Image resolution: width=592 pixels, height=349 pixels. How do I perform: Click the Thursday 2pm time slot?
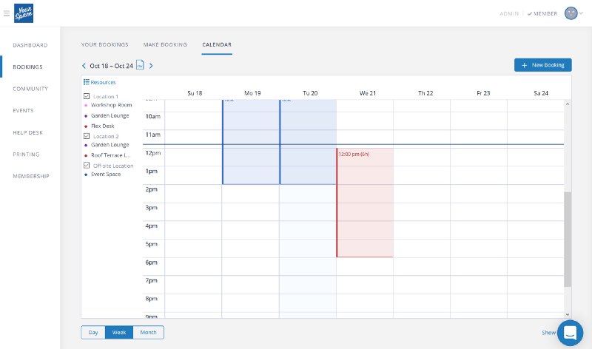(422, 194)
